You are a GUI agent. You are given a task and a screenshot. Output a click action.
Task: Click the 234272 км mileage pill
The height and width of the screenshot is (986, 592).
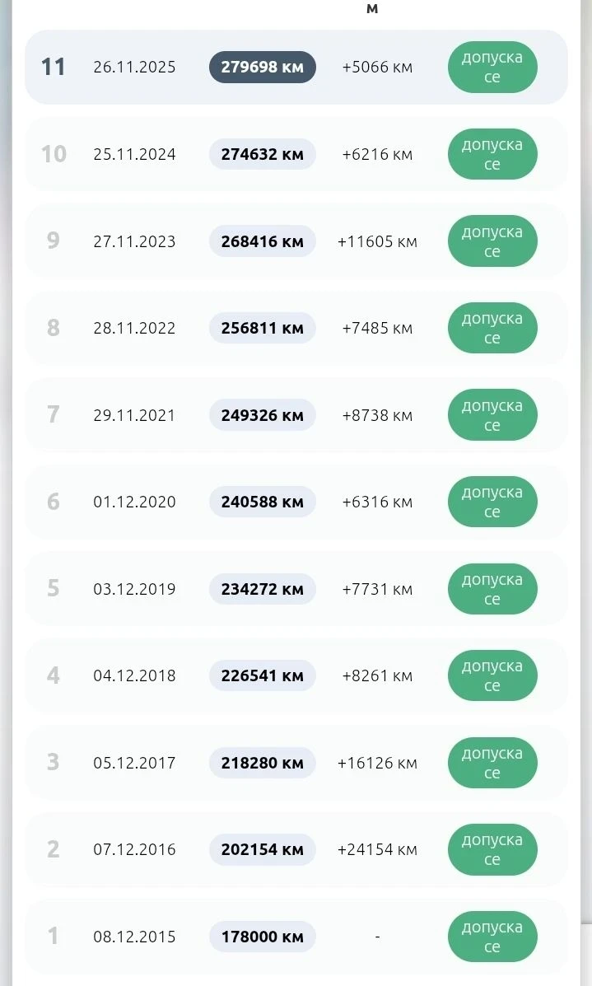pos(262,589)
